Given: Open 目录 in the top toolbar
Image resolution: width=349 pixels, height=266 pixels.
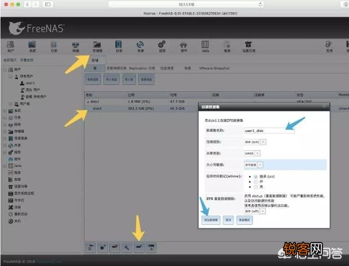Looking at the screenshot, I should click(119, 46).
